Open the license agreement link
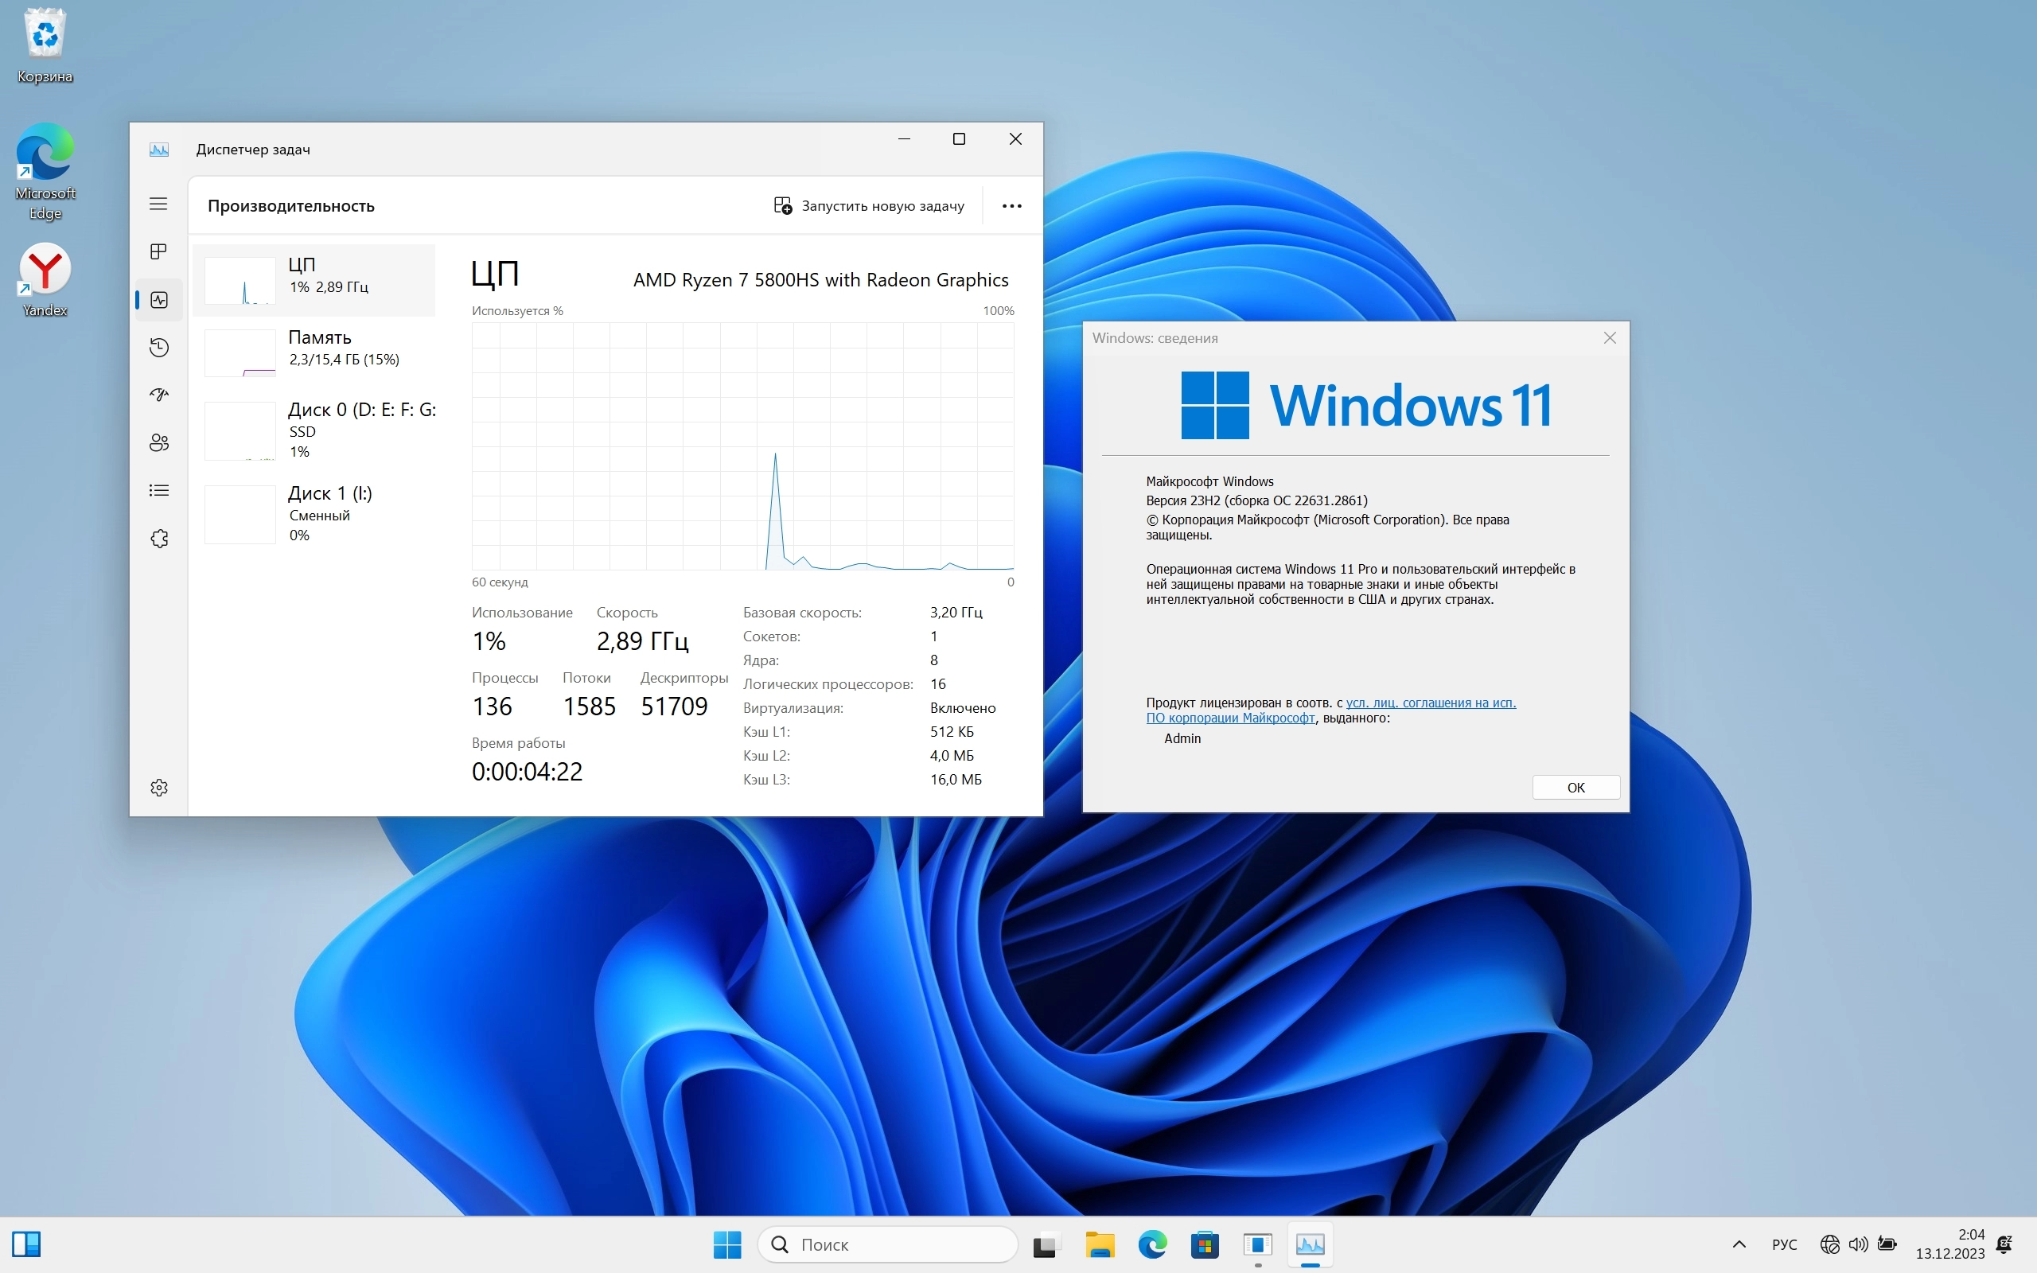The width and height of the screenshot is (2037, 1273). point(1430,703)
